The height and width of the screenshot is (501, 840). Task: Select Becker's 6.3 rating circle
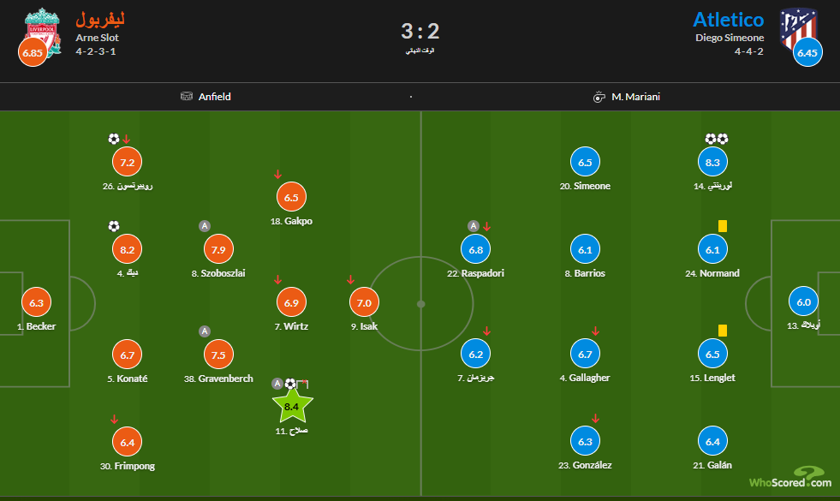36,302
